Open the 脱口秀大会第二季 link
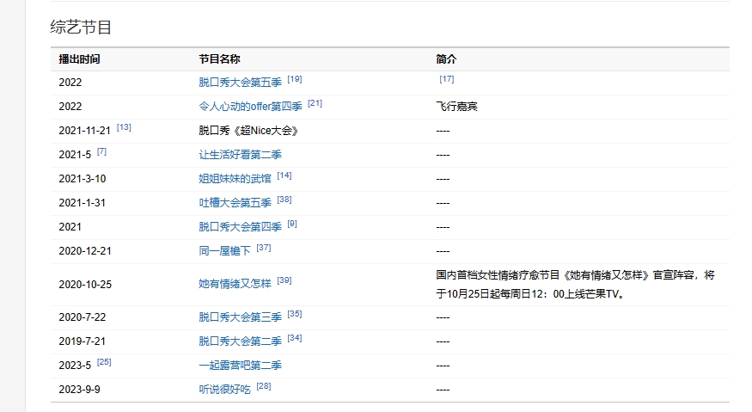752x412 pixels. pos(241,341)
